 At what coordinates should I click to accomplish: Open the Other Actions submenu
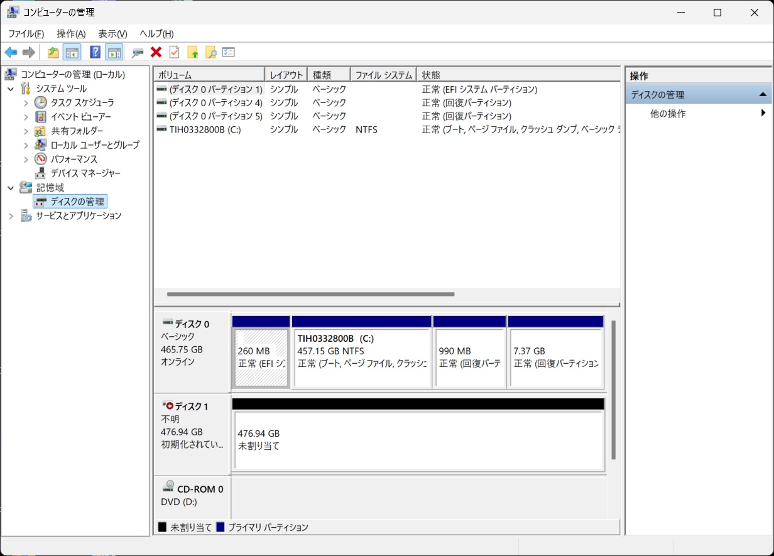763,114
